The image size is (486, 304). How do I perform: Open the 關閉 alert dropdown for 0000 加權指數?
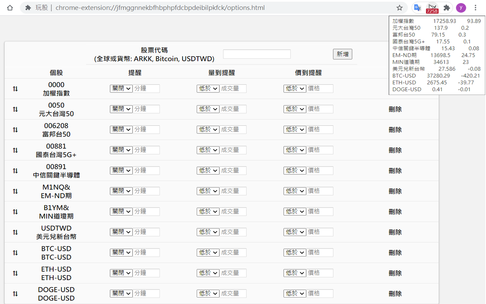[x=121, y=89]
